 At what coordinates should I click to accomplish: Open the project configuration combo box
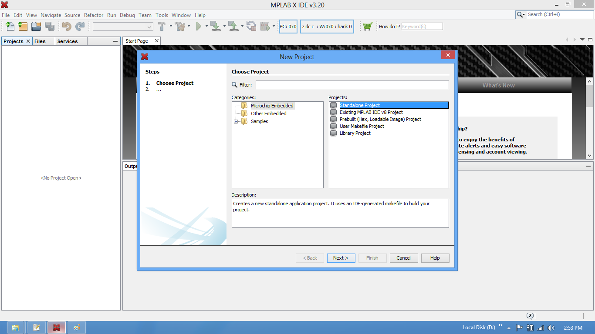123,27
